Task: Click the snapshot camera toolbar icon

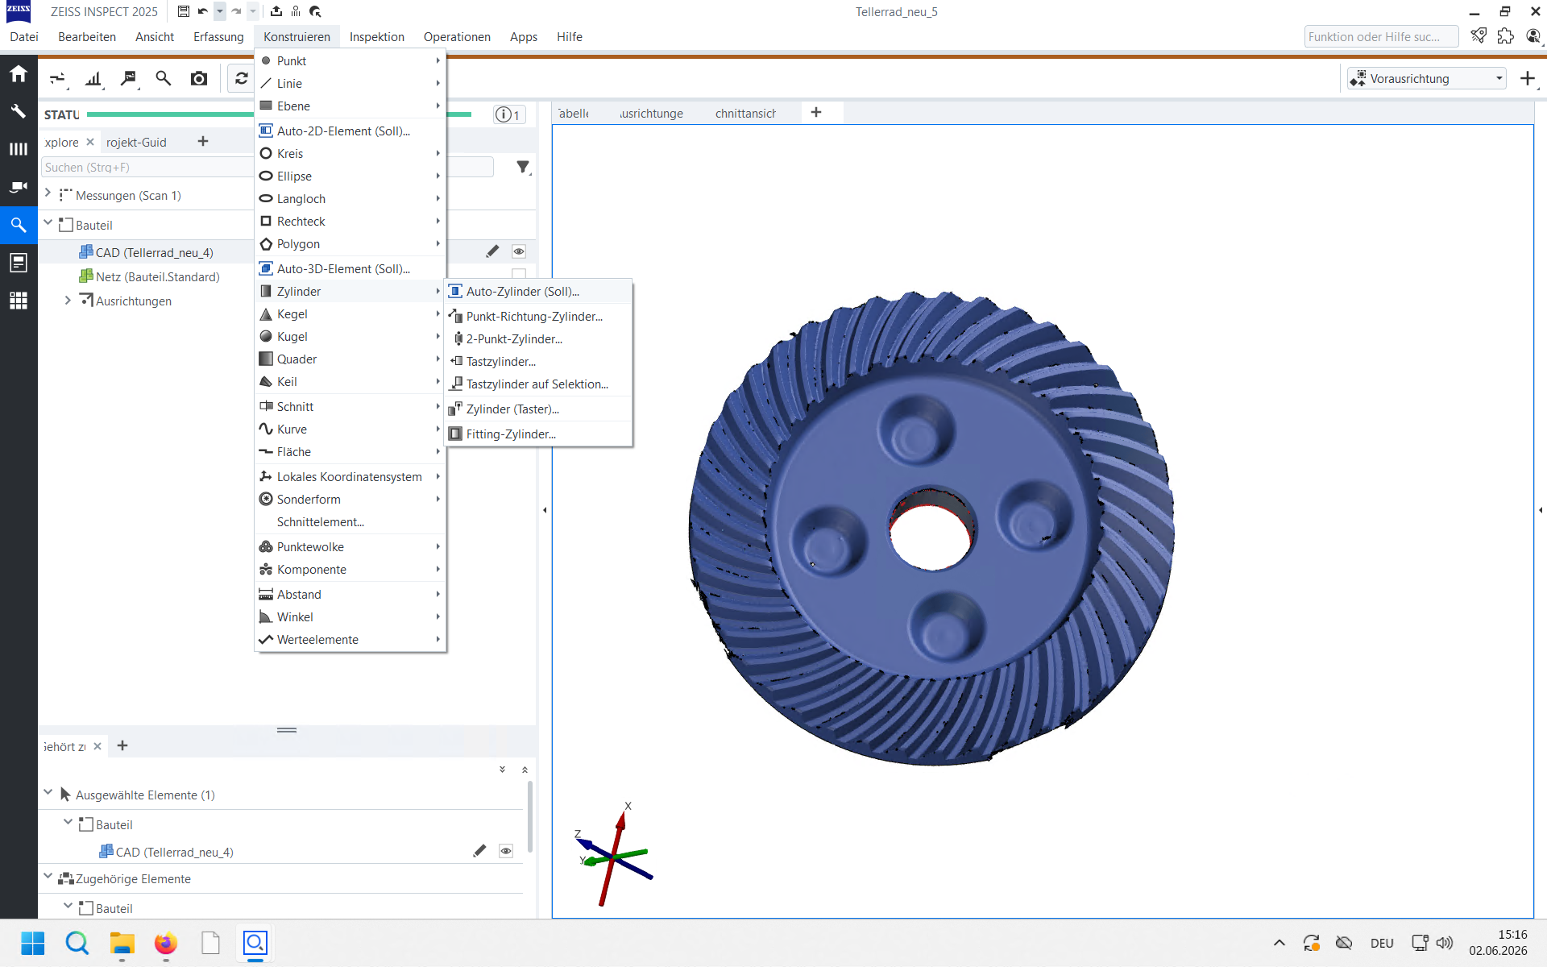Action: [x=198, y=79]
